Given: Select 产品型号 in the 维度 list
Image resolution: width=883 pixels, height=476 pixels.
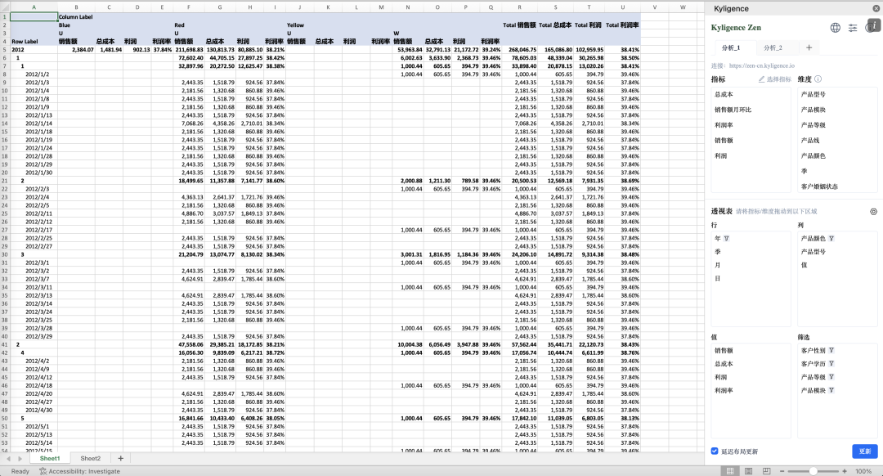Looking at the screenshot, I should coord(814,95).
